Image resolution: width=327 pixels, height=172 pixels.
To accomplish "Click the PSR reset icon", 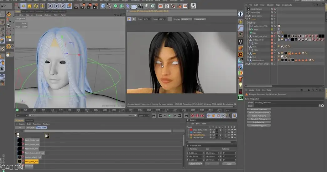I will tap(8, 38).
